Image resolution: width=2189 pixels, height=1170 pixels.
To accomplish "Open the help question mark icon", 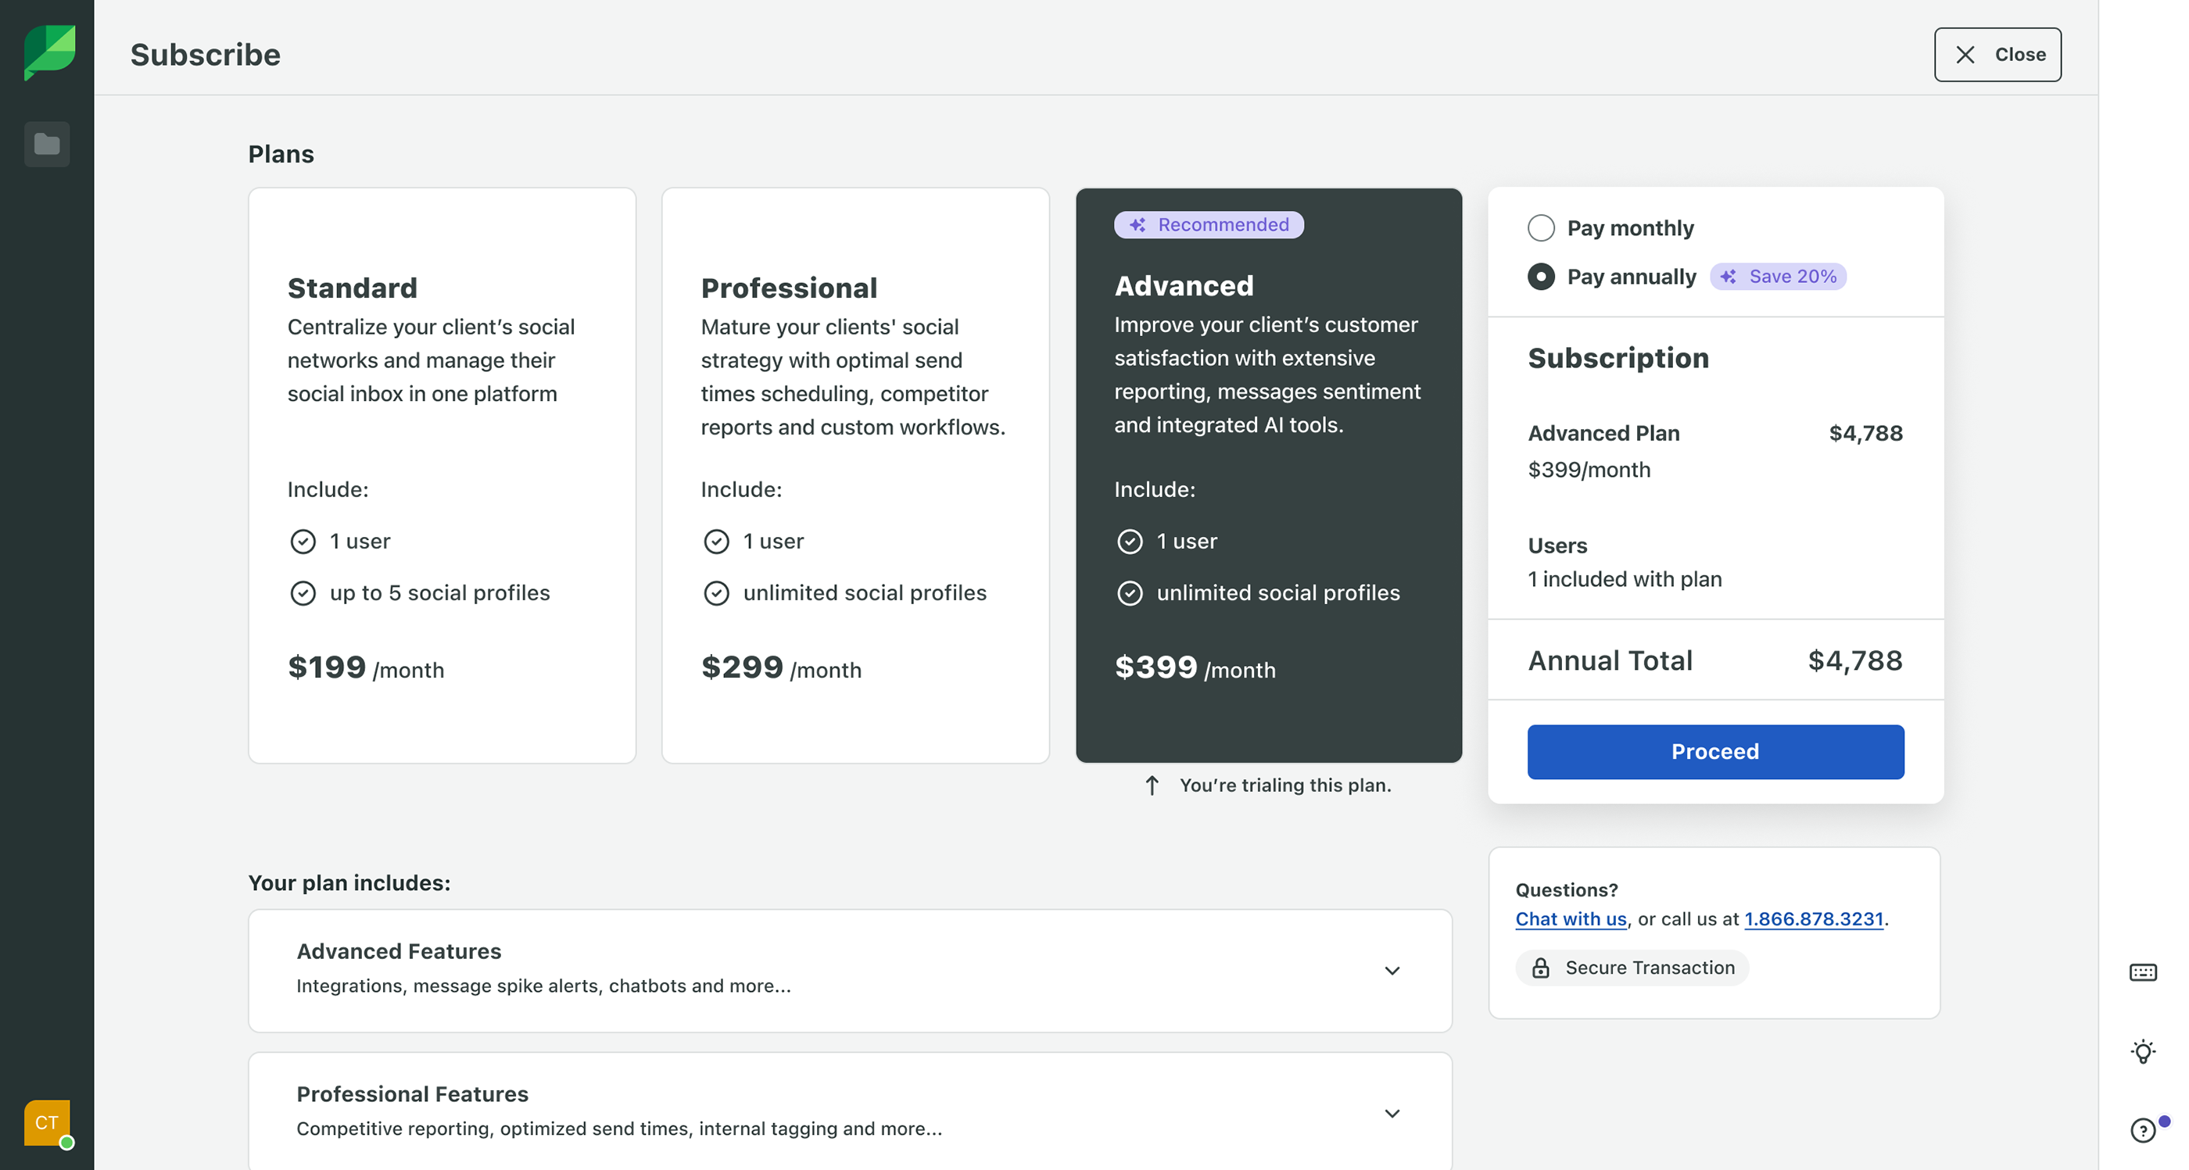I will click(2142, 1130).
